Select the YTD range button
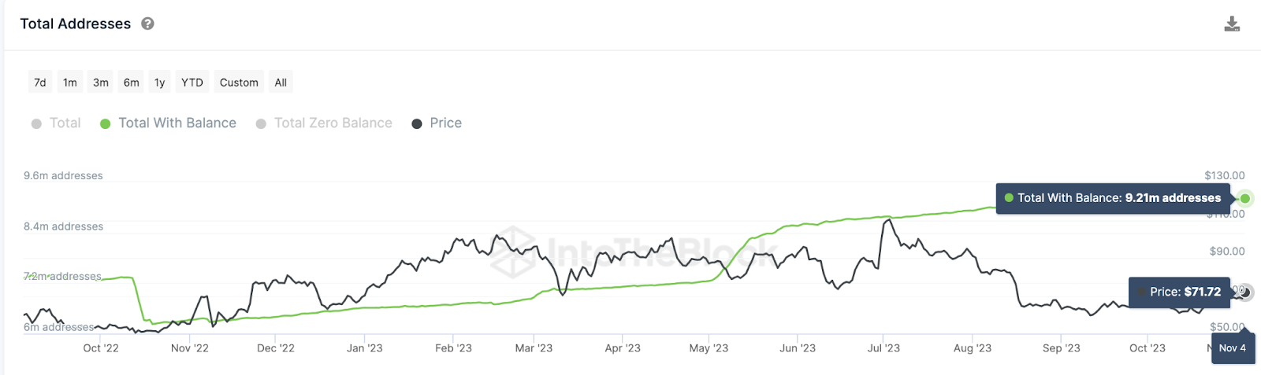This screenshot has width=1261, height=375. (x=192, y=83)
